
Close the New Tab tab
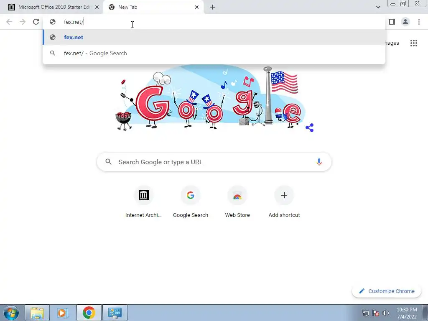pyautogui.click(x=197, y=7)
